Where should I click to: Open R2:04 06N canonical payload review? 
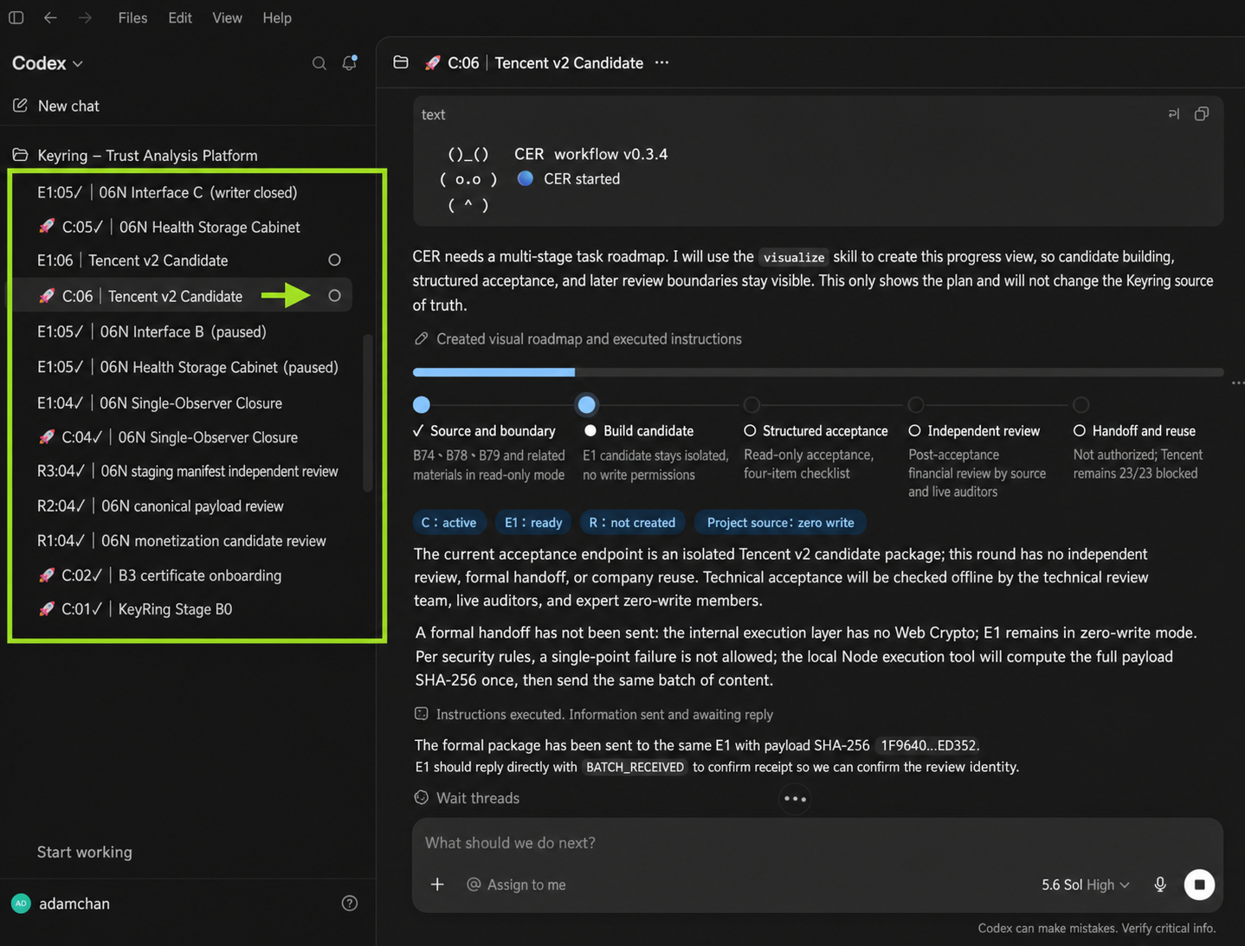tap(160, 505)
